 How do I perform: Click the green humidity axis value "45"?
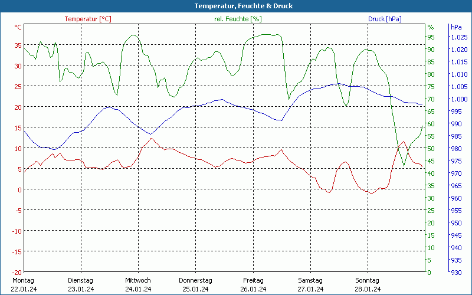pos(431,161)
